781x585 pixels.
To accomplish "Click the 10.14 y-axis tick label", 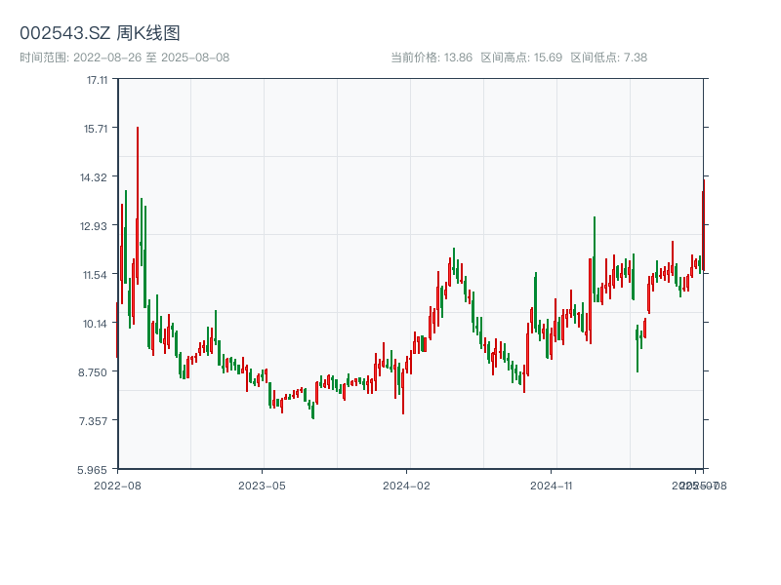I will [x=96, y=324].
